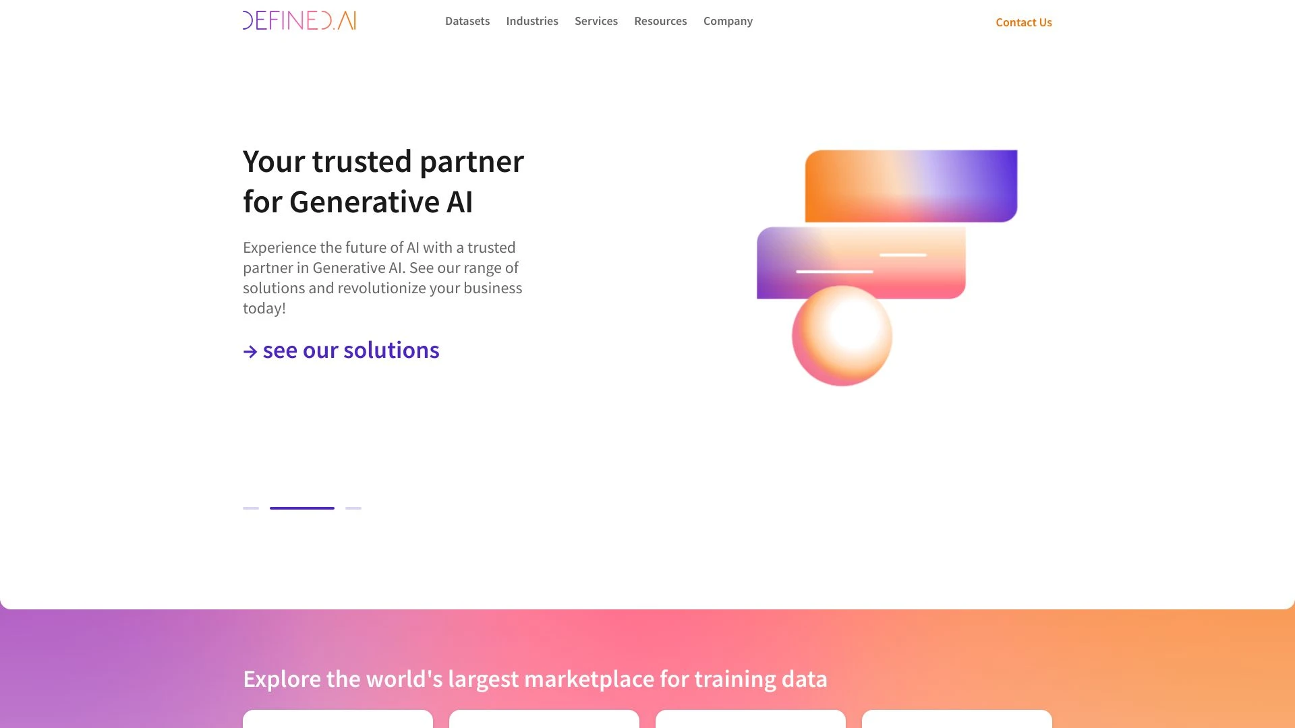Expand the Company dropdown menu
The width and height of the screenshot is (1295, 728).
pos(728,22)
